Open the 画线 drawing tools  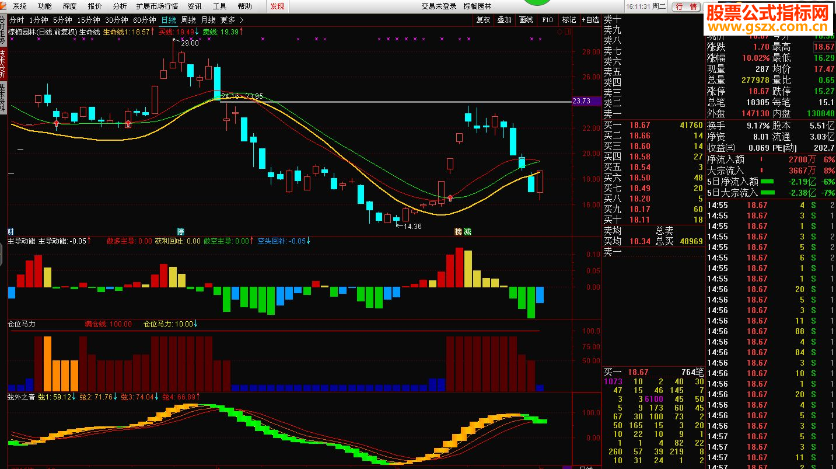[526, 20]
